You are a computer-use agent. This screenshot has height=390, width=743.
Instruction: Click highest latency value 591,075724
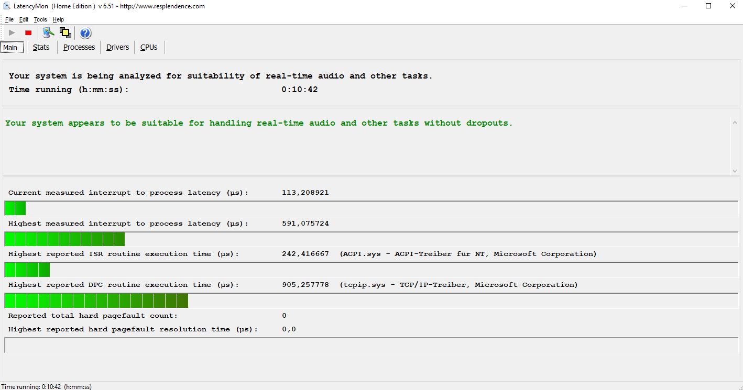click(305, 224)
